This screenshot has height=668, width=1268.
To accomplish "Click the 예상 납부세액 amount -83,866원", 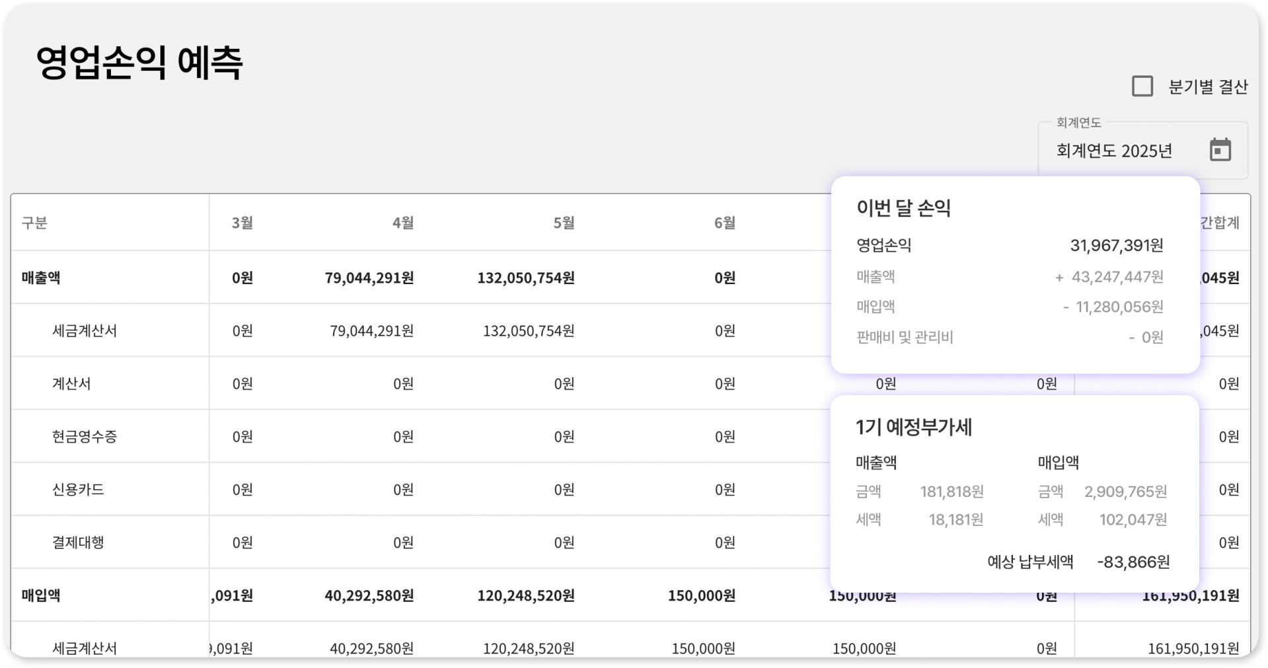I will (x=1133, y=562).
